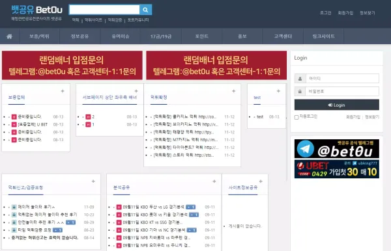
Task: Click the 토토커뮤니티 keyword link under search
Action: click(x=138, y=20)
